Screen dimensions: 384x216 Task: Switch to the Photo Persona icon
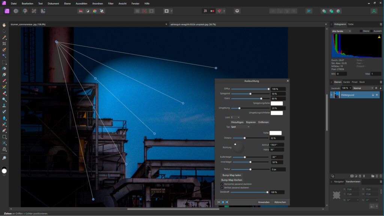pos(7,11)
